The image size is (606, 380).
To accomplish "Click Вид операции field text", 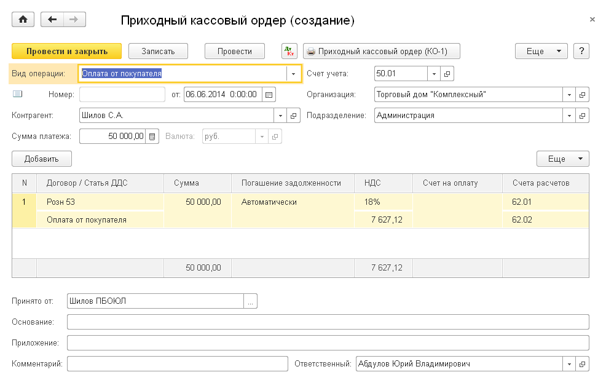I will [122, 73].
